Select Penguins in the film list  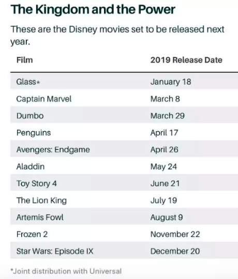pos(34,133)
